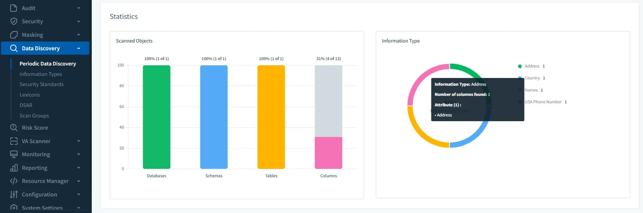Click the Risk Score icon
The height and width of the screenshot is (213, 643).
pos(14,128)
